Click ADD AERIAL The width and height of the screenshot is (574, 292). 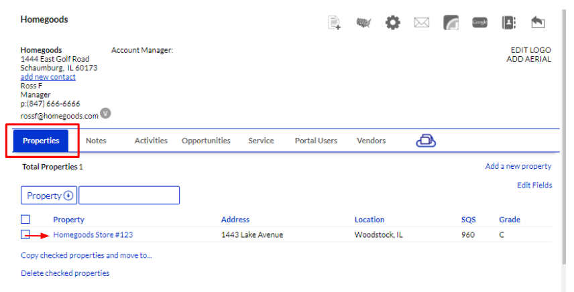click(x=528, y=59)
